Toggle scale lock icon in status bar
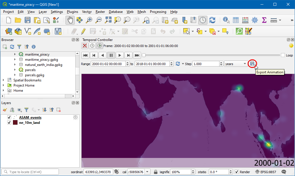295x176 pixels. [155, 172]
